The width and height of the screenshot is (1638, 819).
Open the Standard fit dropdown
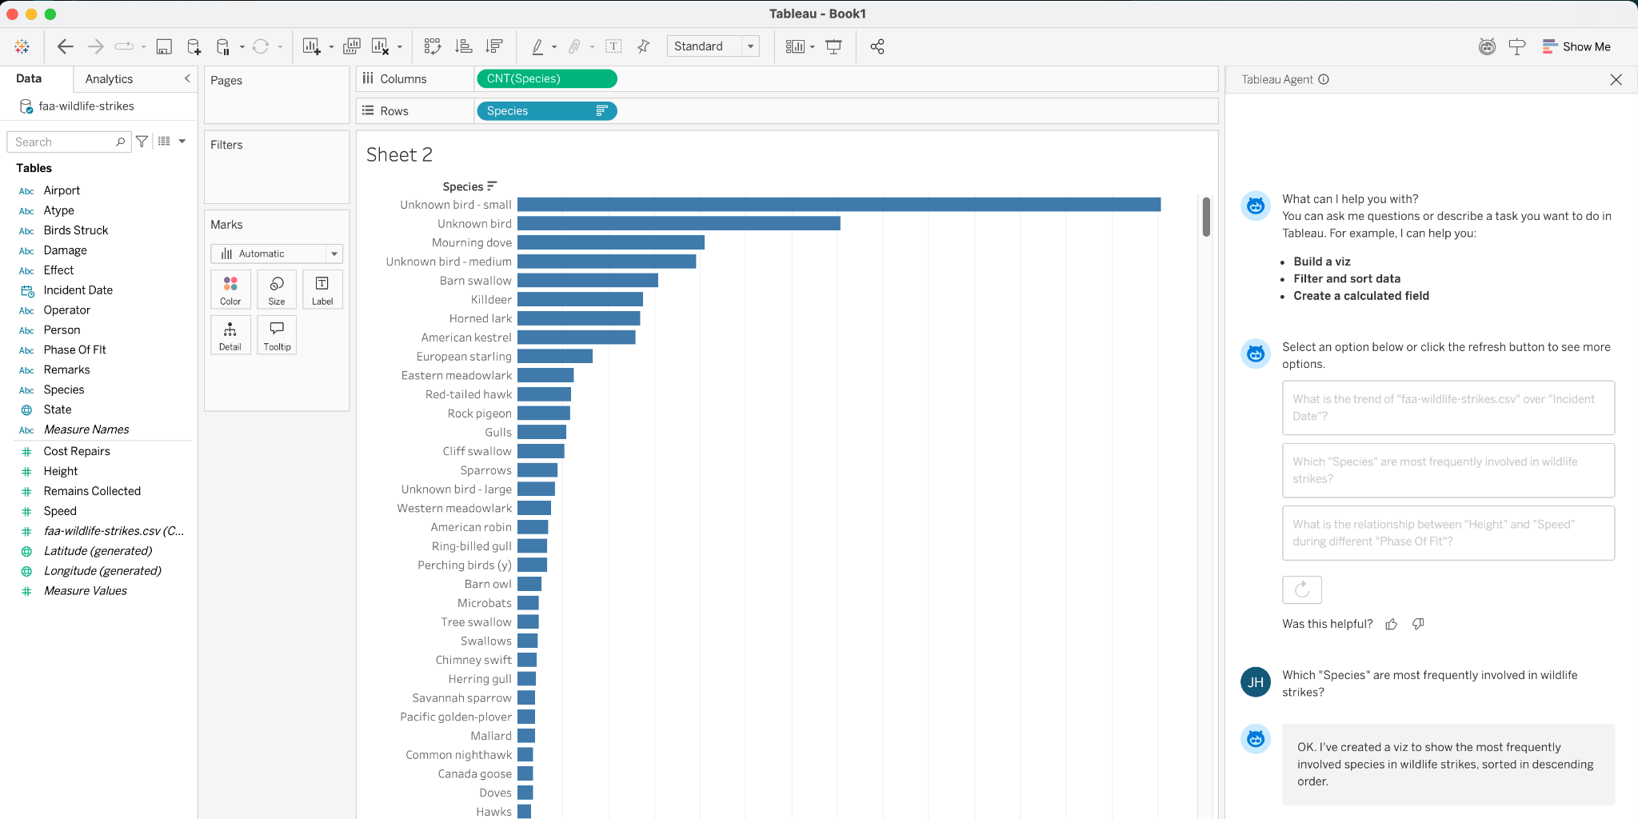pyautogui.click(x=749, y=46)
